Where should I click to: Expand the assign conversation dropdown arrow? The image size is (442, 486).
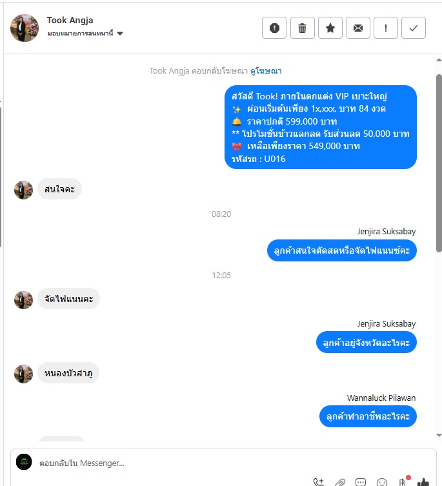(120, 34)
